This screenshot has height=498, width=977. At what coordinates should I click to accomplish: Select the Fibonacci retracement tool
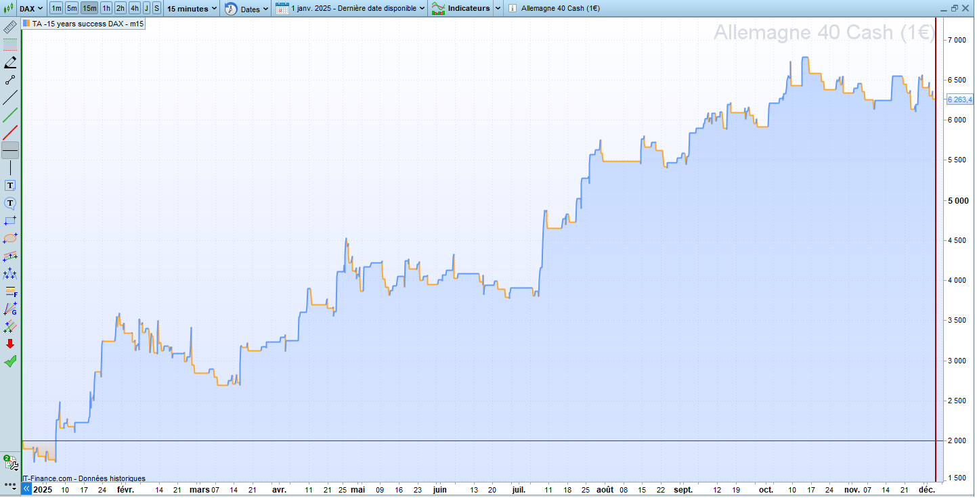point(10,292)
